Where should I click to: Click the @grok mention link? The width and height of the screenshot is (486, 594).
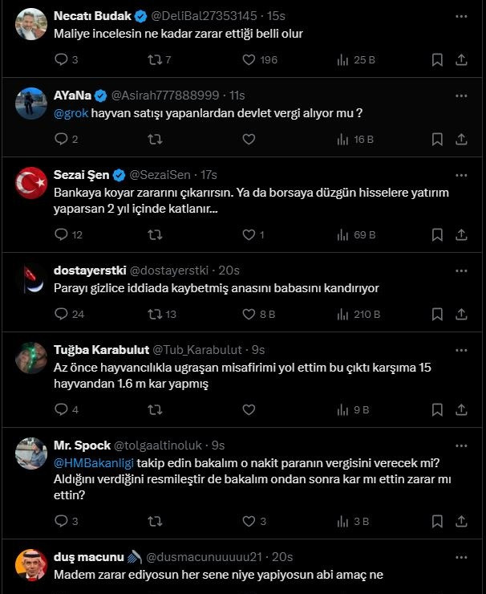coord(71,115)
